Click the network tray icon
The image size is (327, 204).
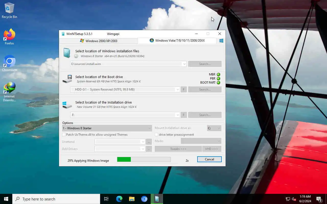(x=288, y=199)
